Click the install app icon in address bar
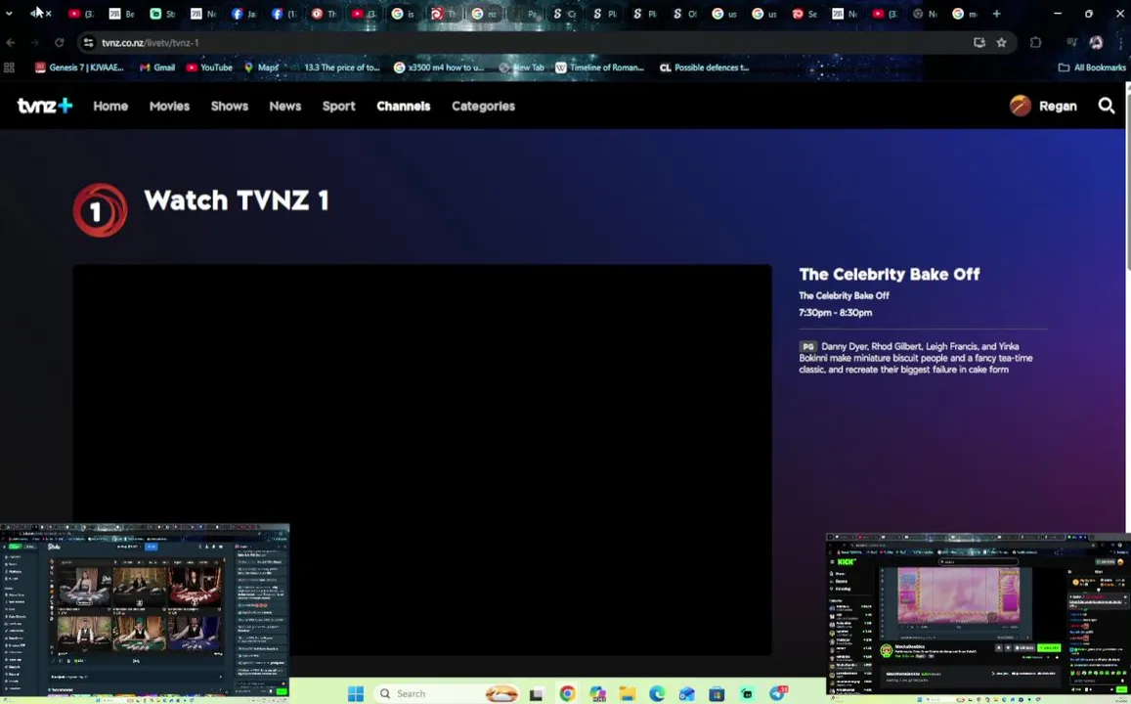Viewport: 1131px width, 704px height. (979, 43)
